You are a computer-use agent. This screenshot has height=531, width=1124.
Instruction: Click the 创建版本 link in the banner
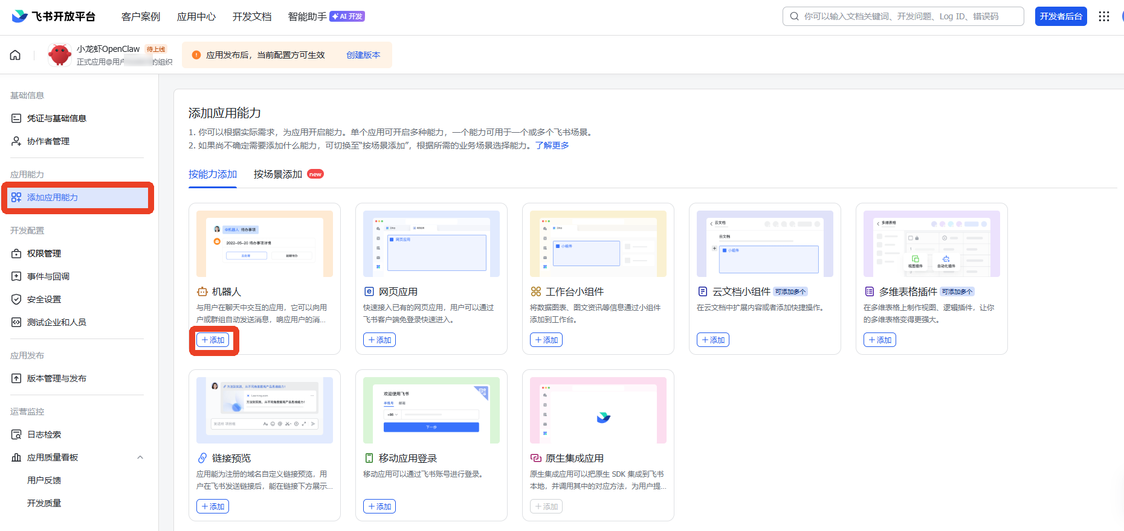363,55
